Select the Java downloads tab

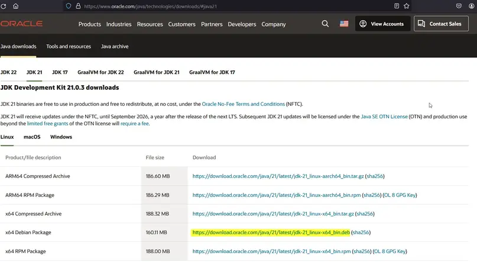[x=18, y=47]
